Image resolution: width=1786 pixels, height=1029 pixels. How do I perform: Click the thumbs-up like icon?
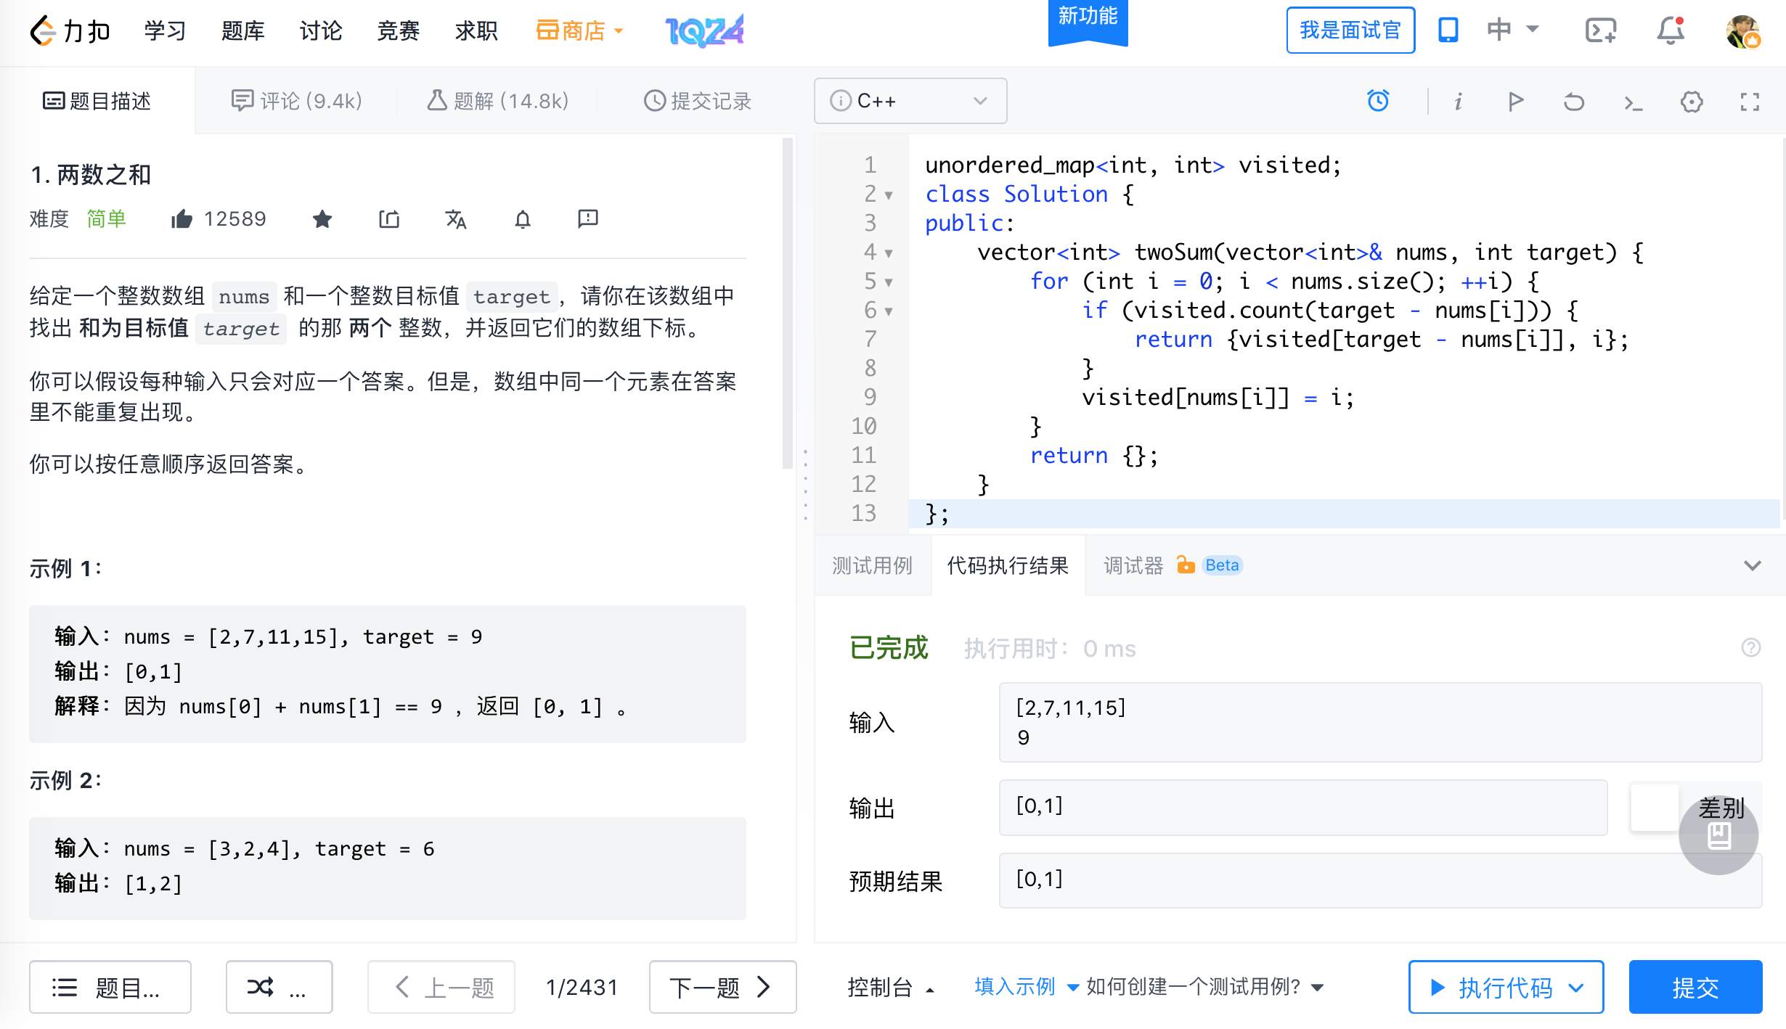click(x=182, y=219)
